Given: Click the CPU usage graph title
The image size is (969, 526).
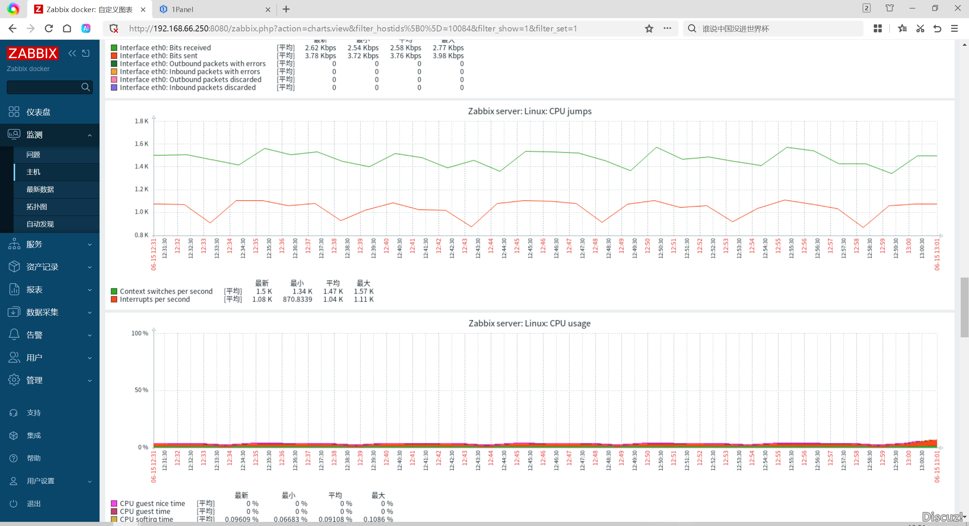Looking at the screenshot, I should click(530, 323).
